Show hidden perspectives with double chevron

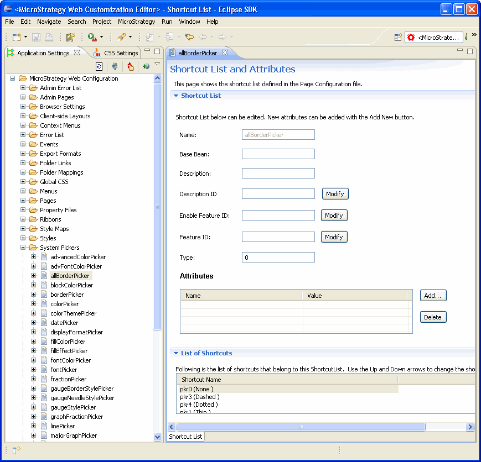474,35
